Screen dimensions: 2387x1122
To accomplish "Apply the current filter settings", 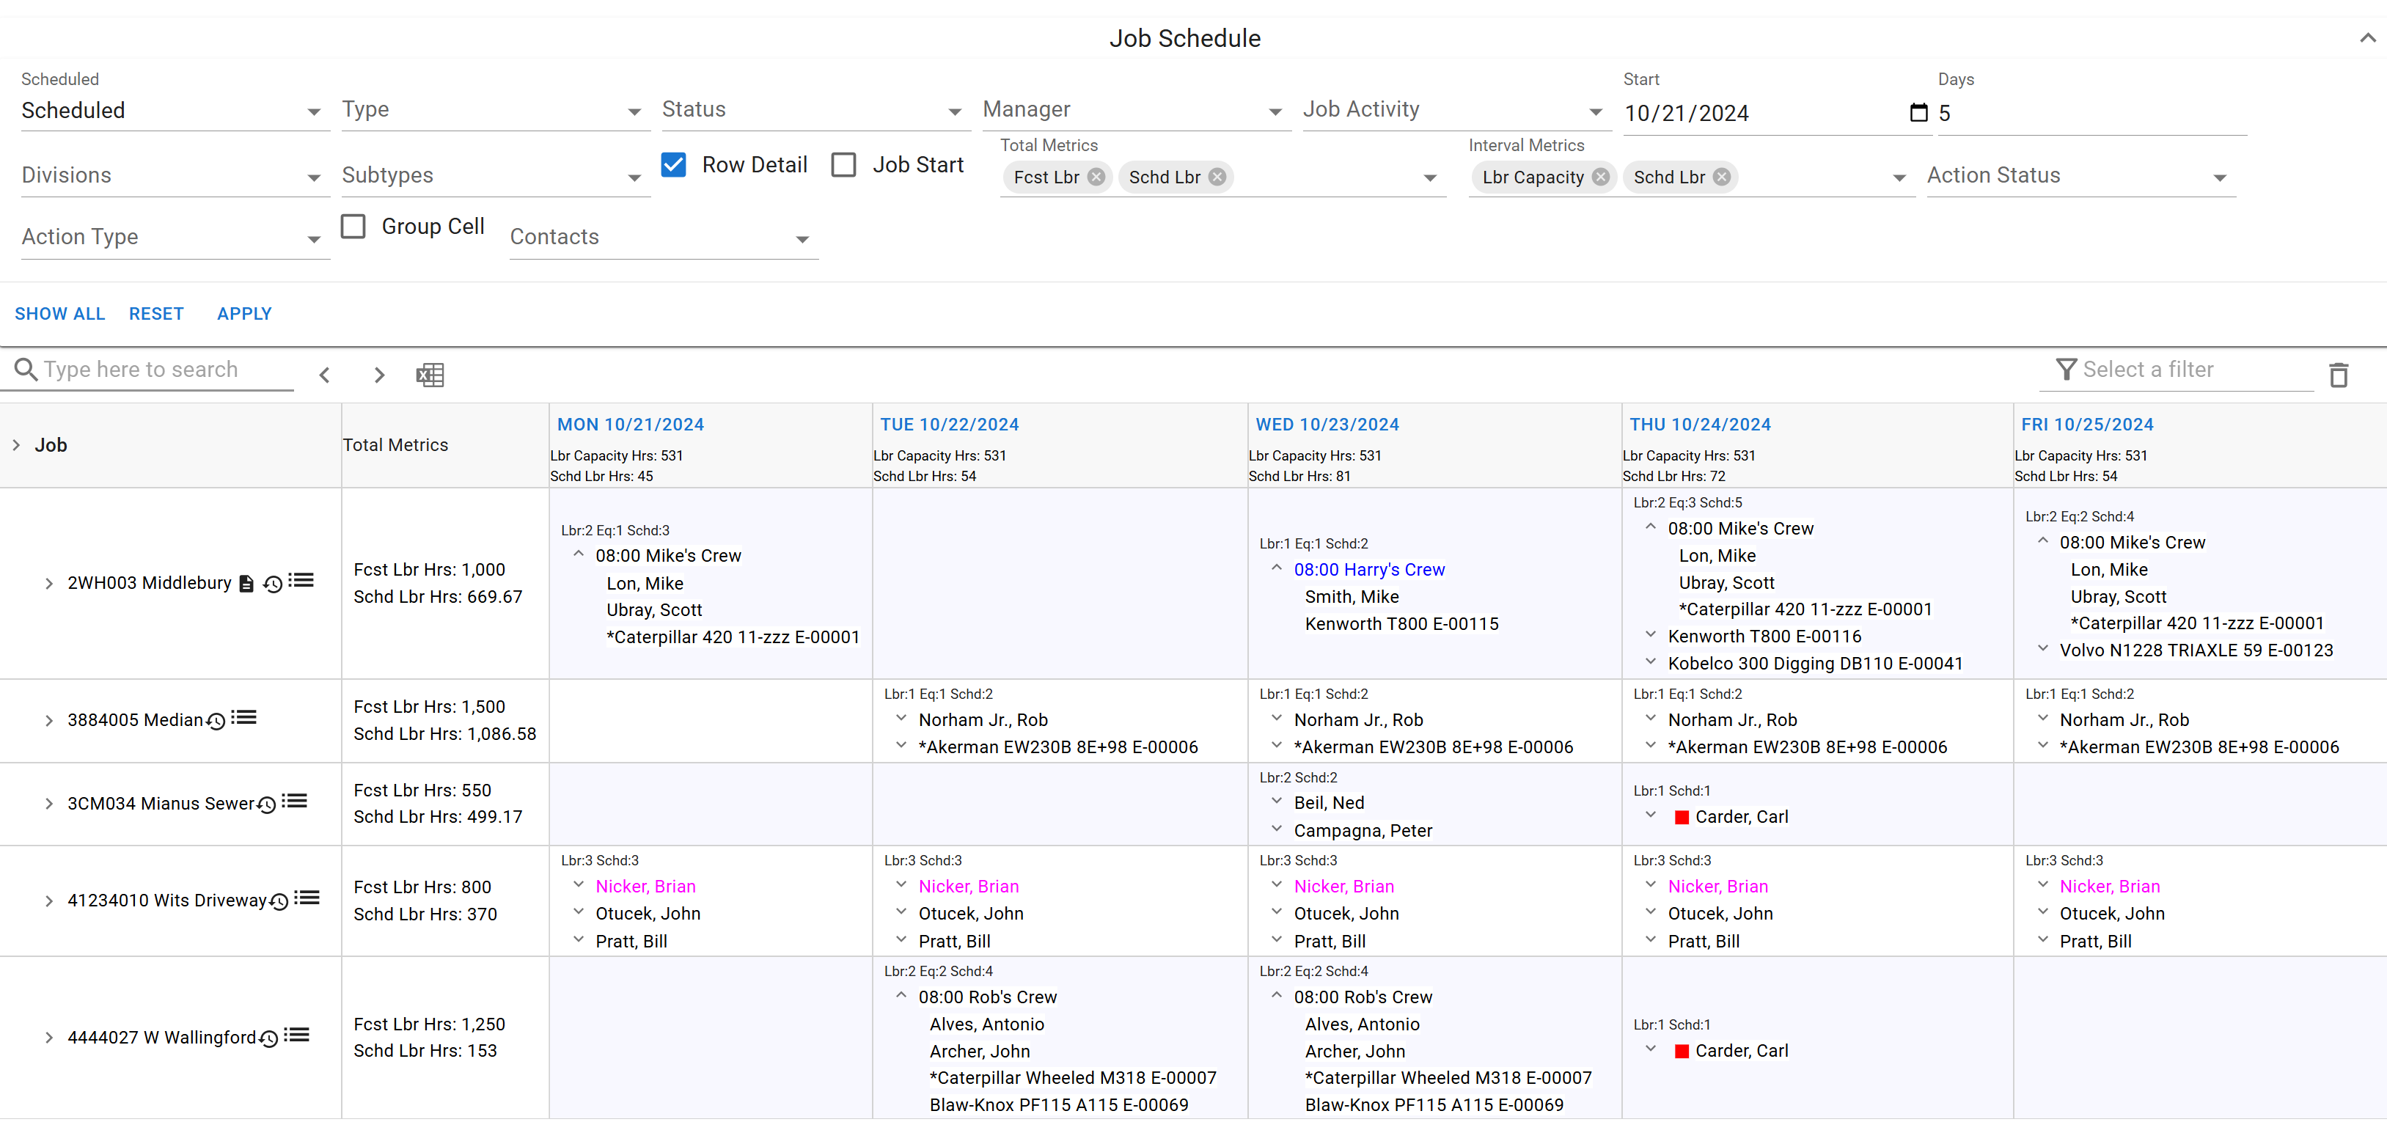I will coord(243,313).
